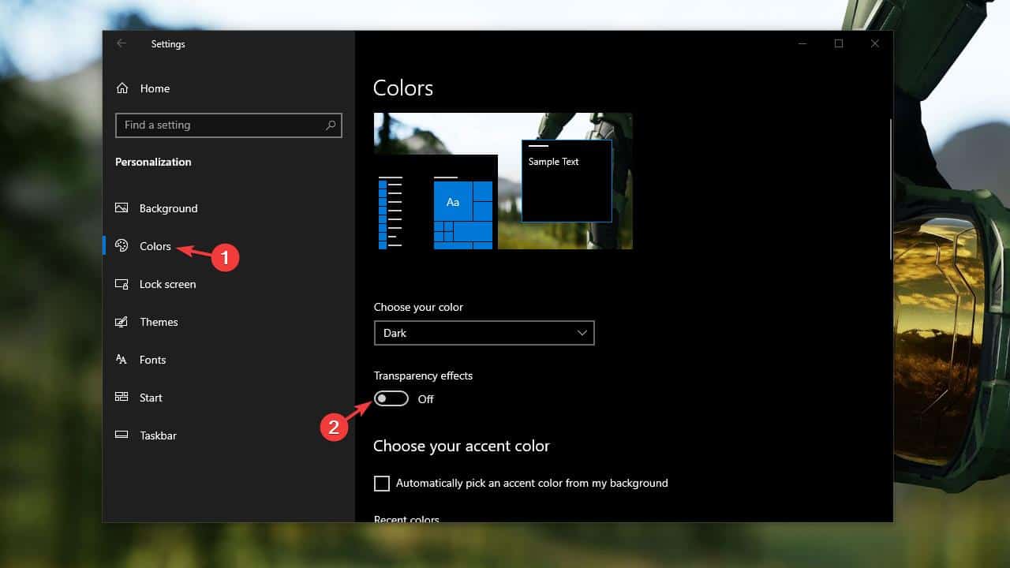
Task: Open Start settings using the tiles icon
Action: tap(122, 398)
